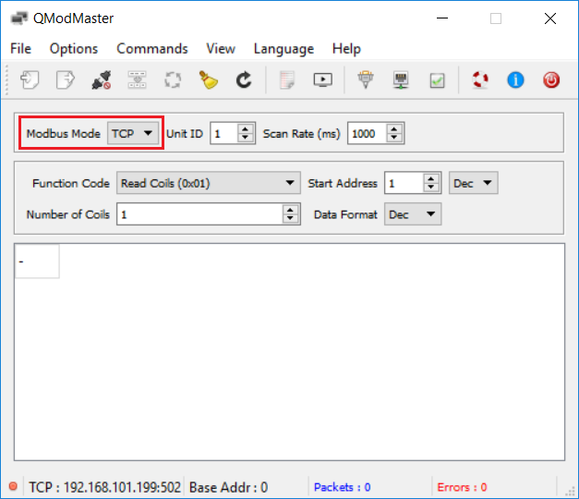This screenshot has width=579, height=499.
Task: Click the Base Addr : 0 status text
Action: (229, 487)
